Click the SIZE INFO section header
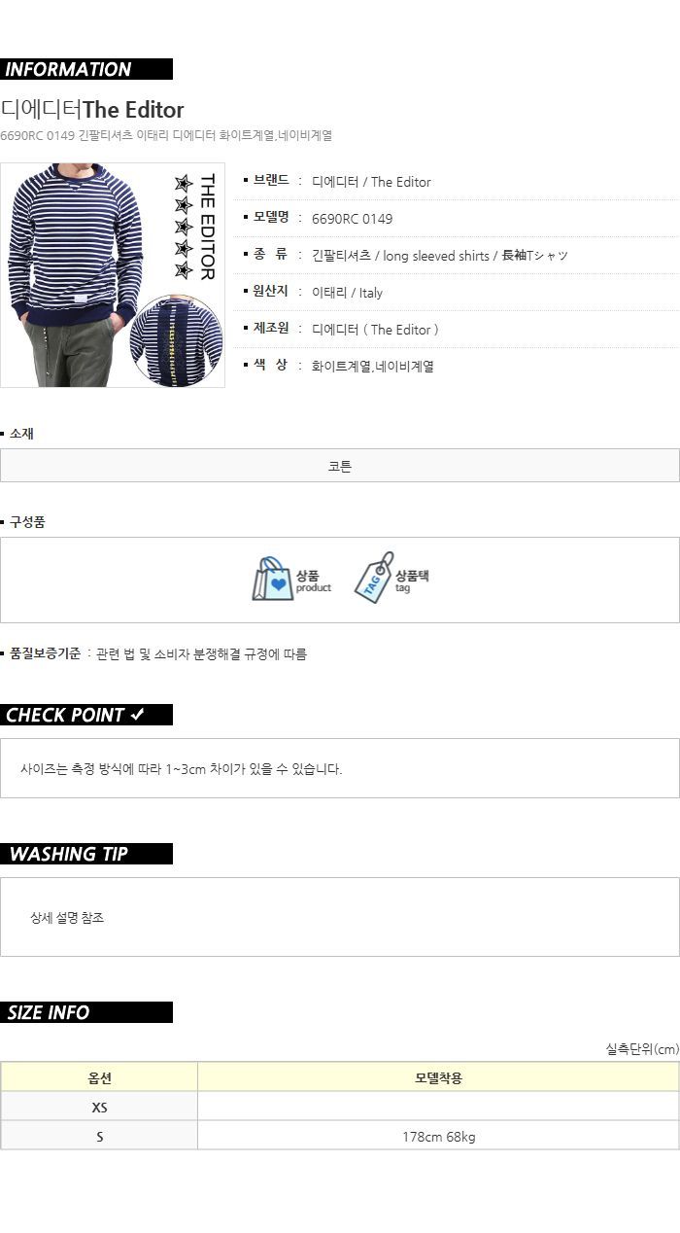680x1233 pixels. pyautogui.click(x=86, y=1012)
